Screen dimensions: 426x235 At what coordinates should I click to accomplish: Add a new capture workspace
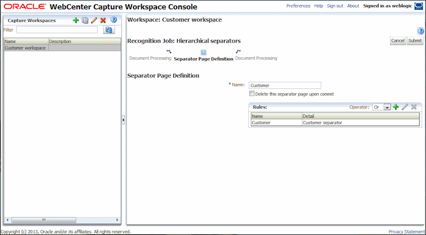click(x=76, y=20)
